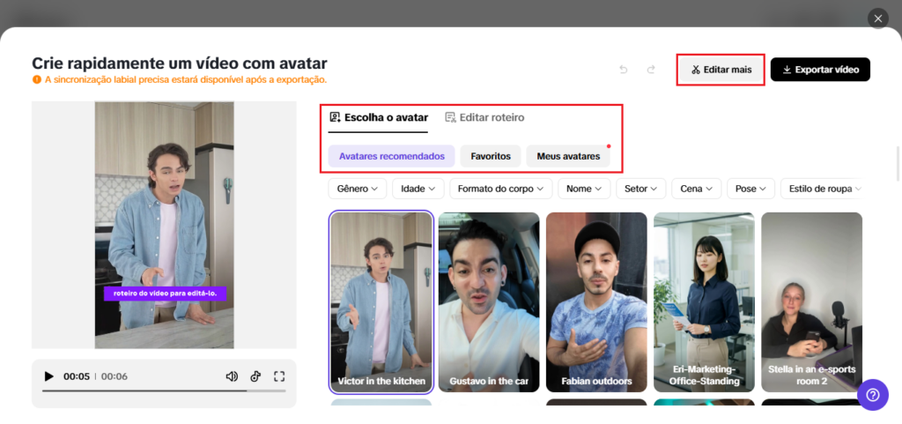Expand the Idade dropdown

pos(418,189)
